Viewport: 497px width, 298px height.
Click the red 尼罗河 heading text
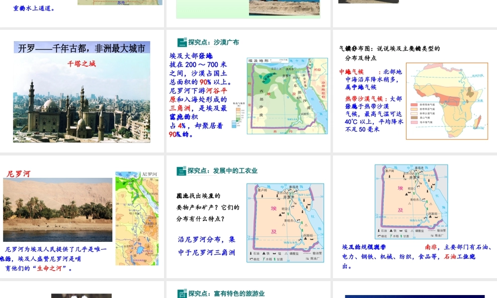pyautogui.click(x=18, y=173)
